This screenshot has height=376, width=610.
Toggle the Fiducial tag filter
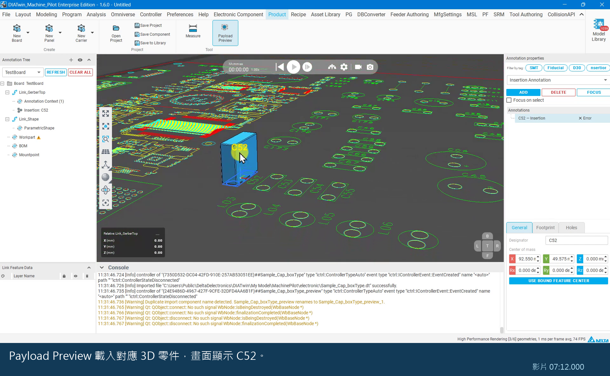(x=555, y=68)
